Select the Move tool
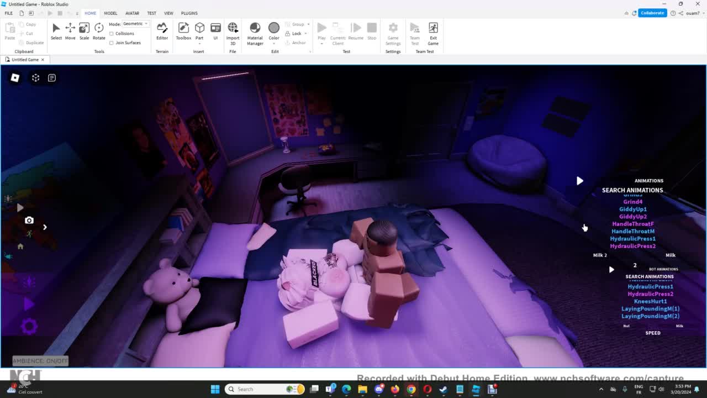Image resolution: width=707 pixels, height=398 pixels. (70, 31)
